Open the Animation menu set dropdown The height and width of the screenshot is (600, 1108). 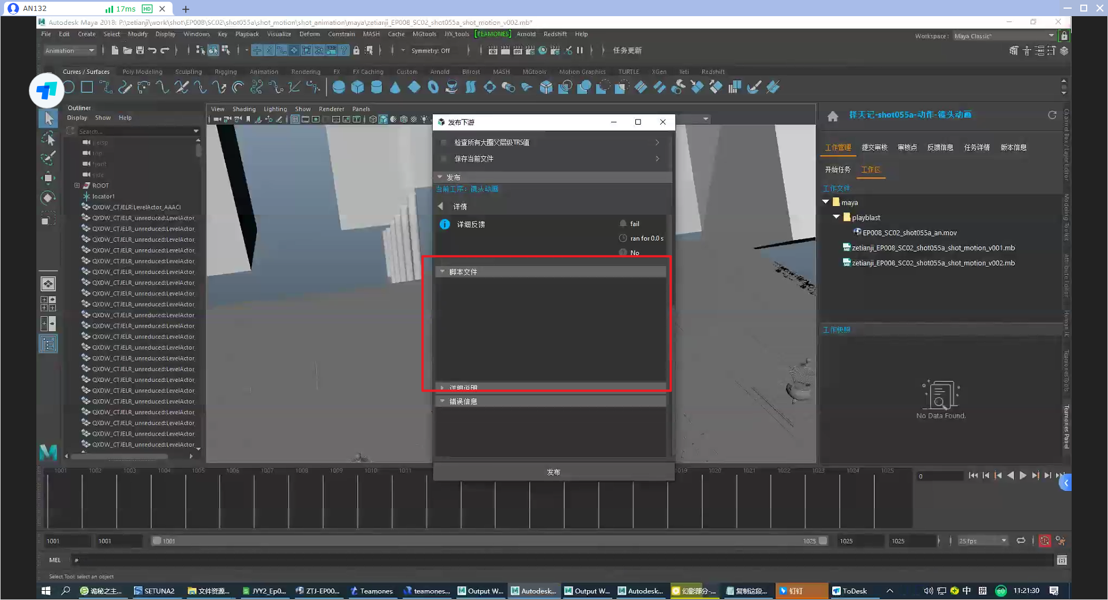(70, 51)
